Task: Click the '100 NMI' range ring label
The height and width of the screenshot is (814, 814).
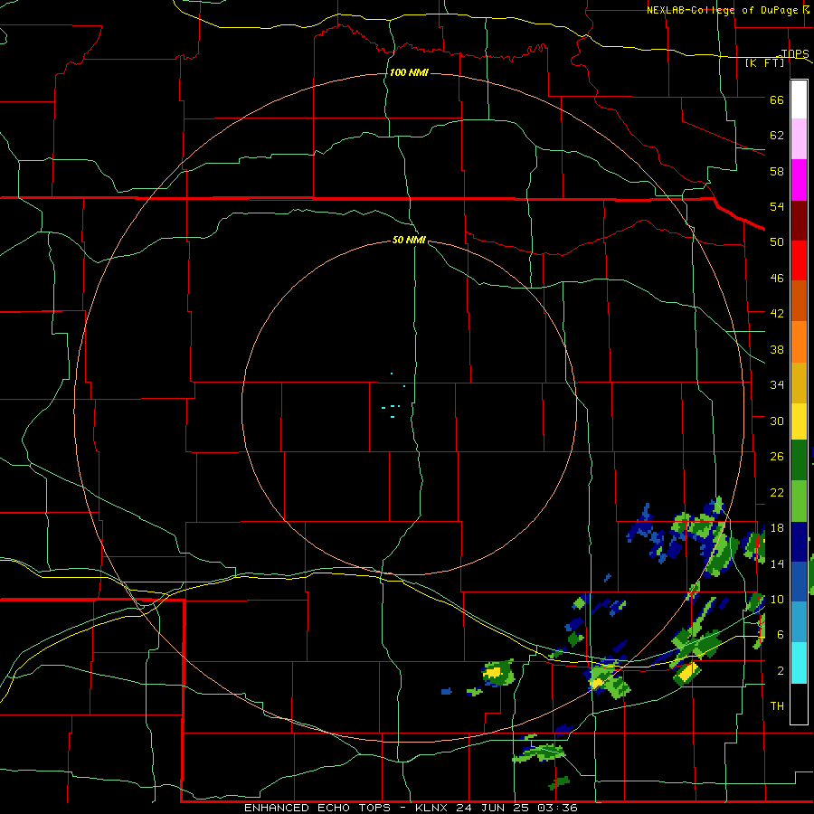Action: [x=409, y=72]
